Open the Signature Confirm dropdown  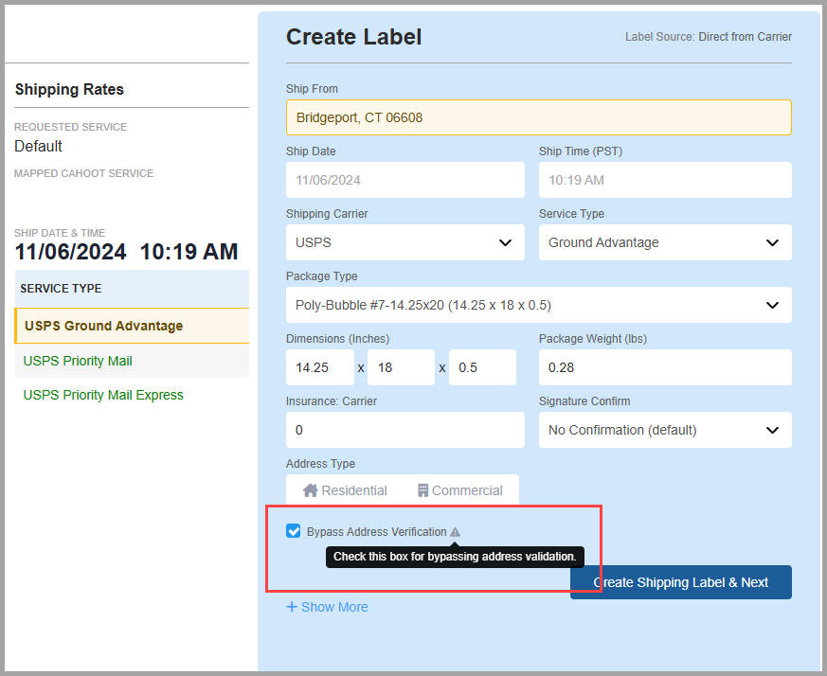tap(665, 430)
